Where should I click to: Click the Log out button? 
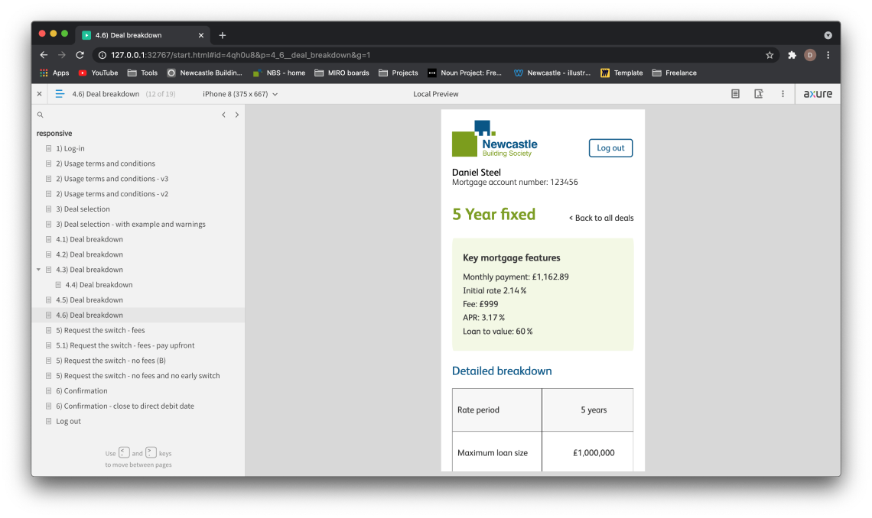pos(610,148)
